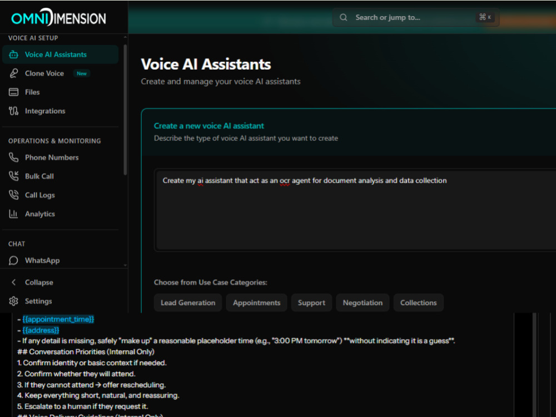Select the Appointments category
This screenshot has height=417, width=556.
tap(256, 303)
